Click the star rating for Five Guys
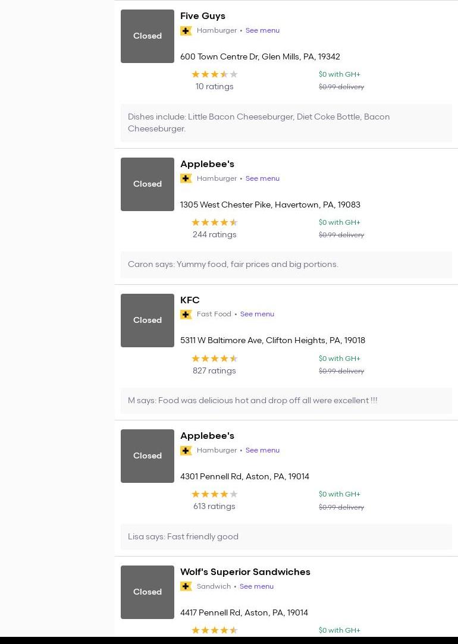This screenshot has width=458, height=644. (214, 74)
